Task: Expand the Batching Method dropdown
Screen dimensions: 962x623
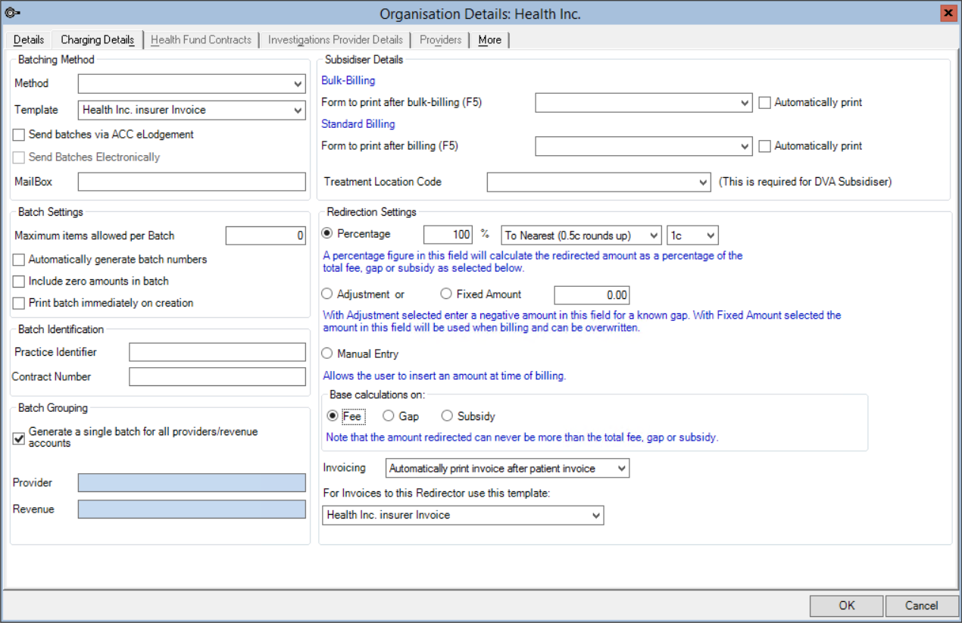Action: tap(192, 83)
